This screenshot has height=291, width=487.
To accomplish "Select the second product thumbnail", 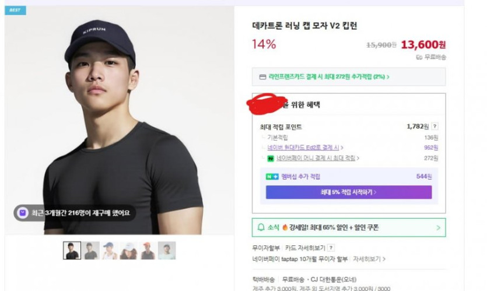I will coord(90,250).
